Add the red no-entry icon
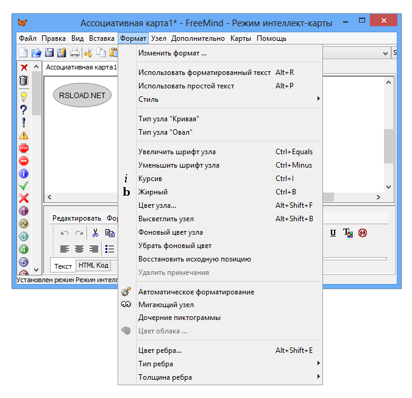 coord(24,161)
